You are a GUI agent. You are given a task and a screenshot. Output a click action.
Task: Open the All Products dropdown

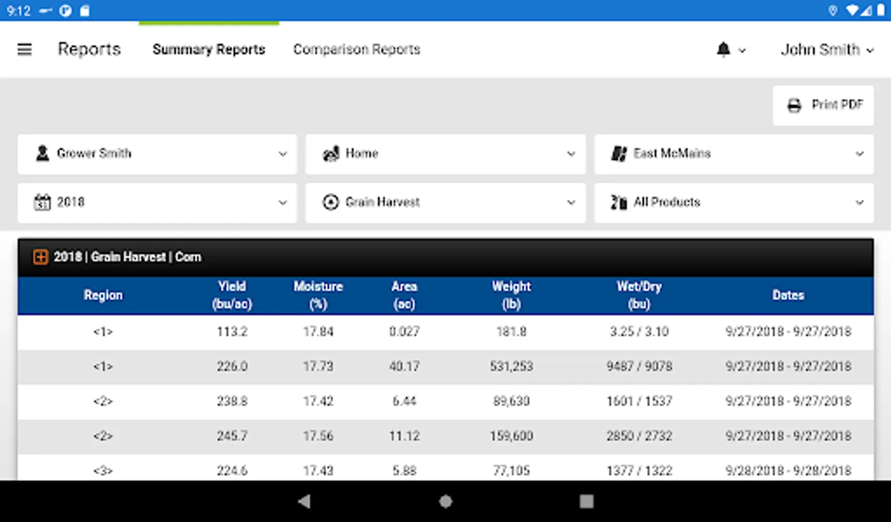(x=734, y=202)
